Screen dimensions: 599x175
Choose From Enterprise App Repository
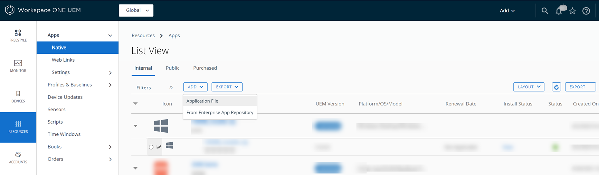[x=220, y=113]
